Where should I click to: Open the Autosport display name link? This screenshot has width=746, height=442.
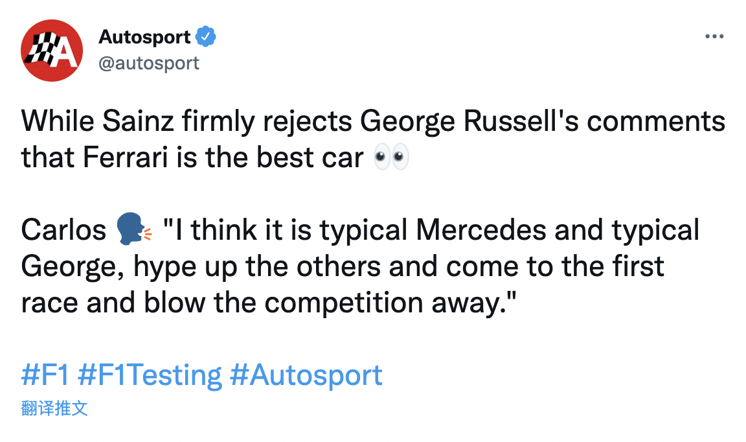click(144, 38)
